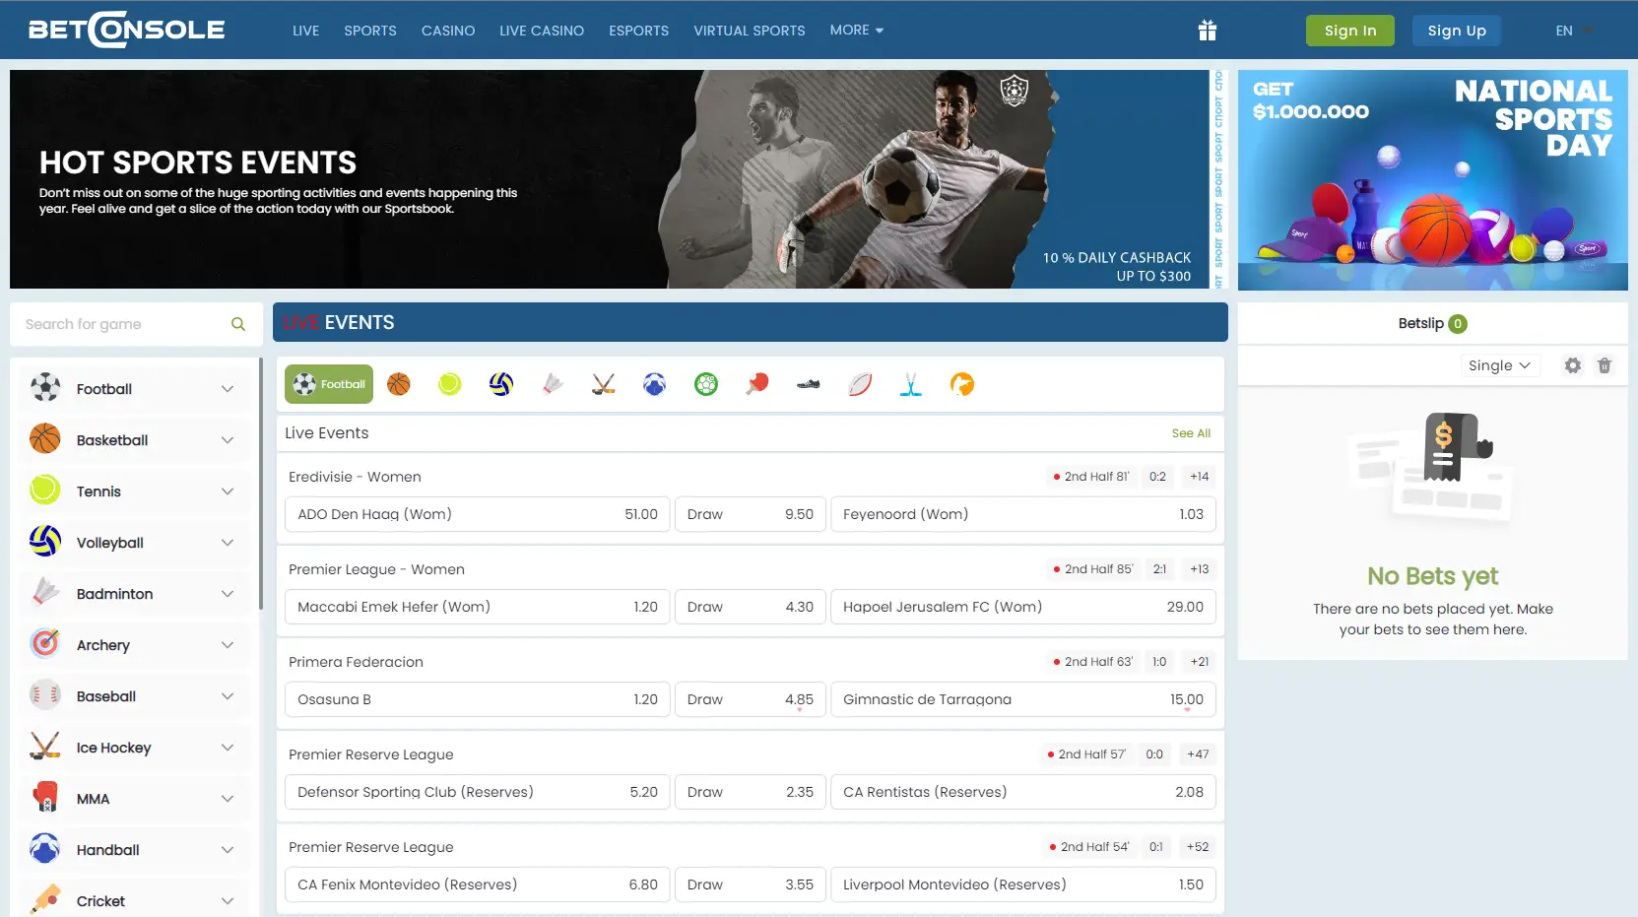Viewport: 1638px width, 917px height.
Task: Filter live events by running shoe icon
Action: (809, 384)
